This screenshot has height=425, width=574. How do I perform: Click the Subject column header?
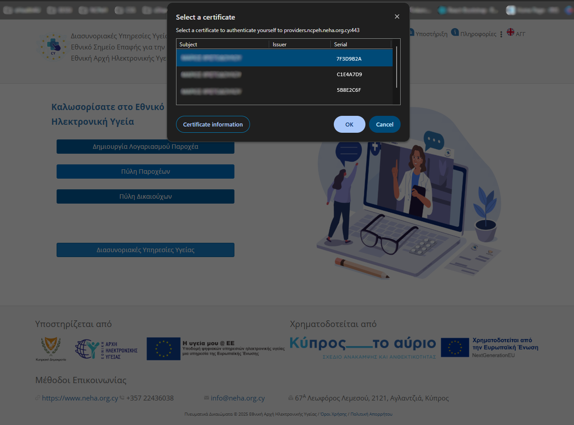[222, 44]
